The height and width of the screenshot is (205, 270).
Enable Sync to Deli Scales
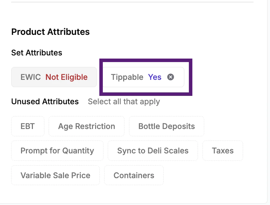(x=153, y=151)
